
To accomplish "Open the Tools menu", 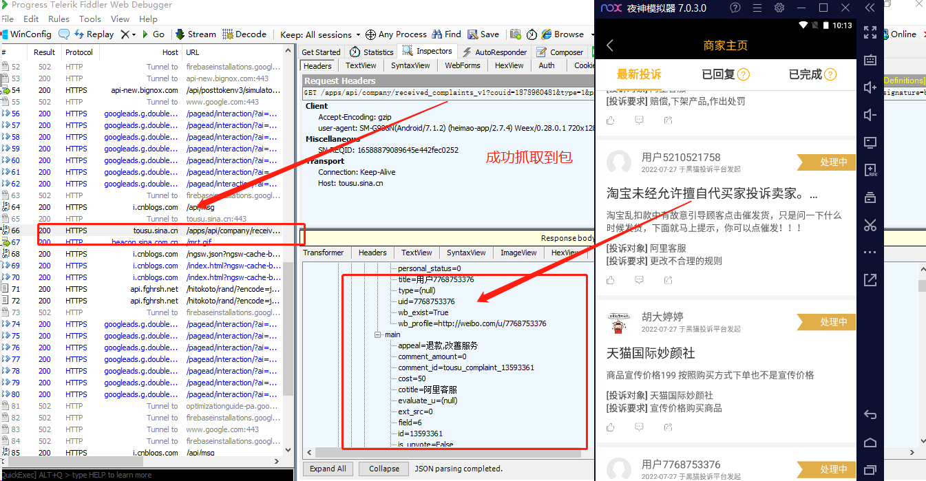I will coord(90,19).
